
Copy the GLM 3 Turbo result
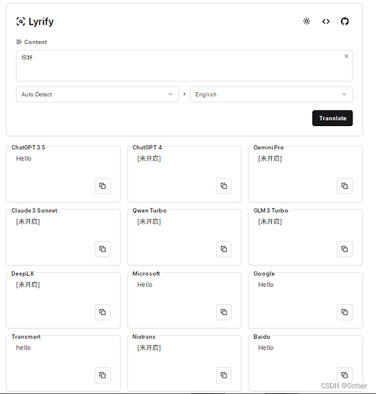pyautogui.click(x=344, y=249)
